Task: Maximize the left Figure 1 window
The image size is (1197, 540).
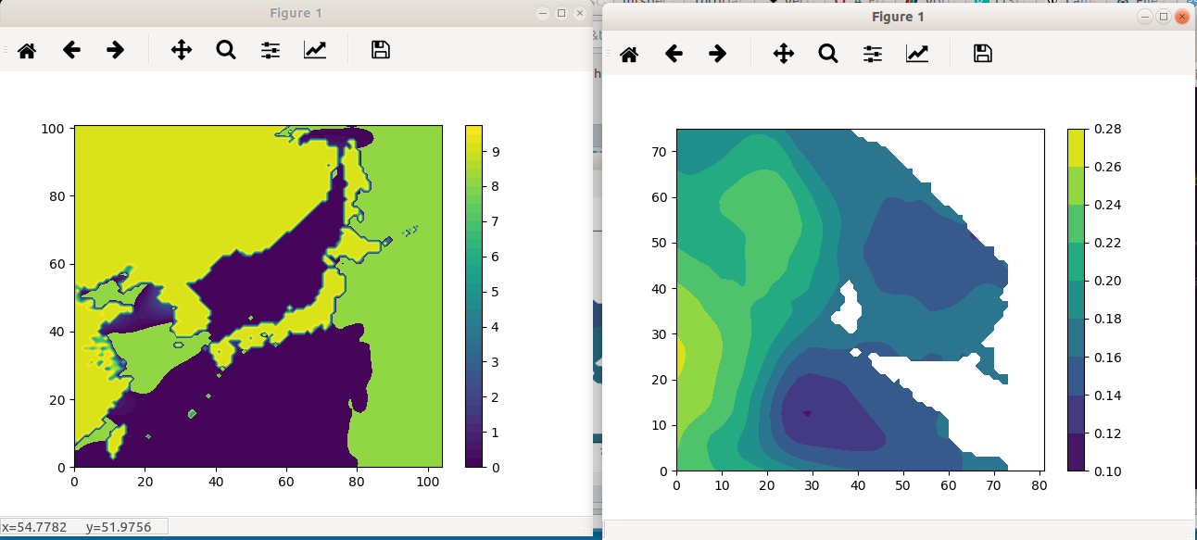Action: [x=561, y=13]
